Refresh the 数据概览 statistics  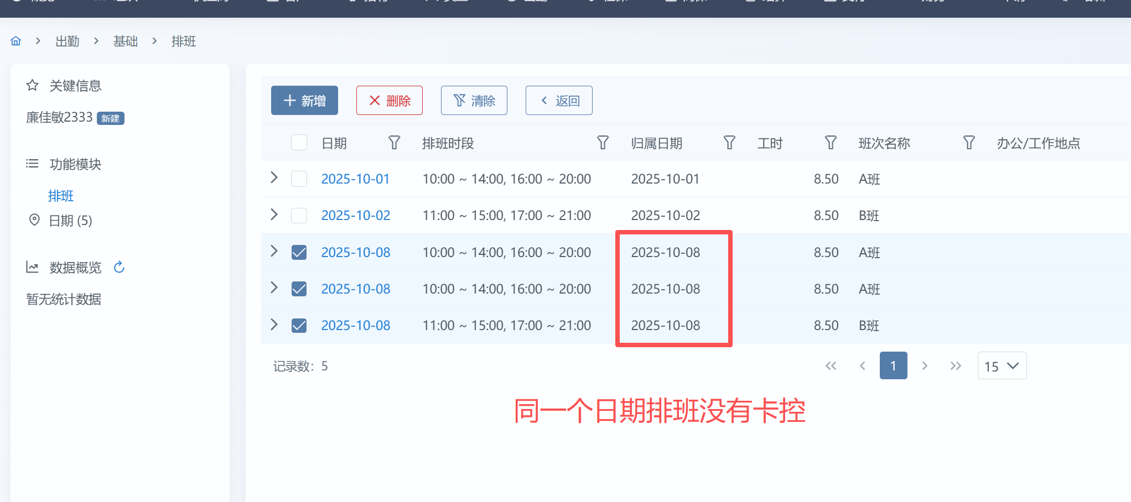coord(119,268)
